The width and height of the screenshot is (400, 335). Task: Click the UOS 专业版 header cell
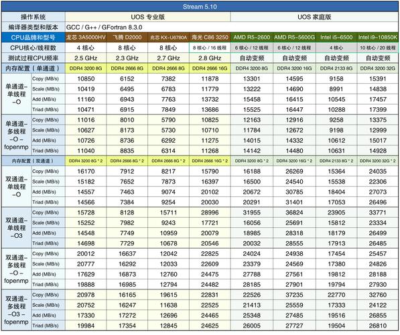[x=147, y=17]
